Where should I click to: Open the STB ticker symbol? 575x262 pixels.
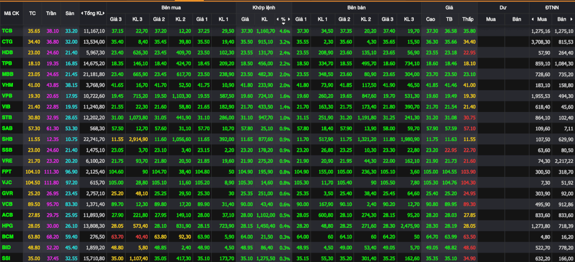[x=7, y=118]
